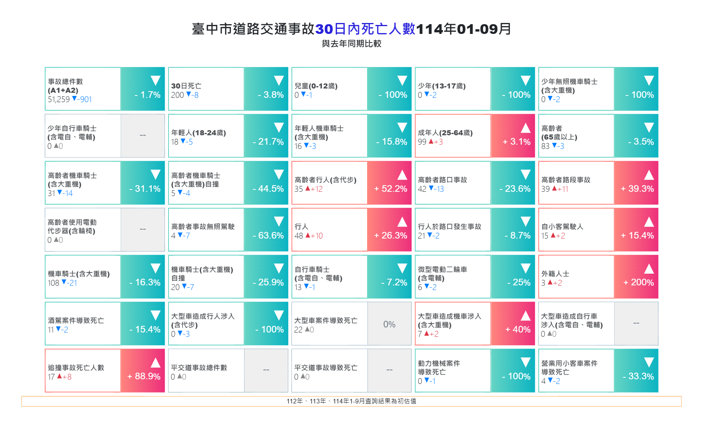
Task: Select the 行人 fatalities card
Action: [329, 230]
